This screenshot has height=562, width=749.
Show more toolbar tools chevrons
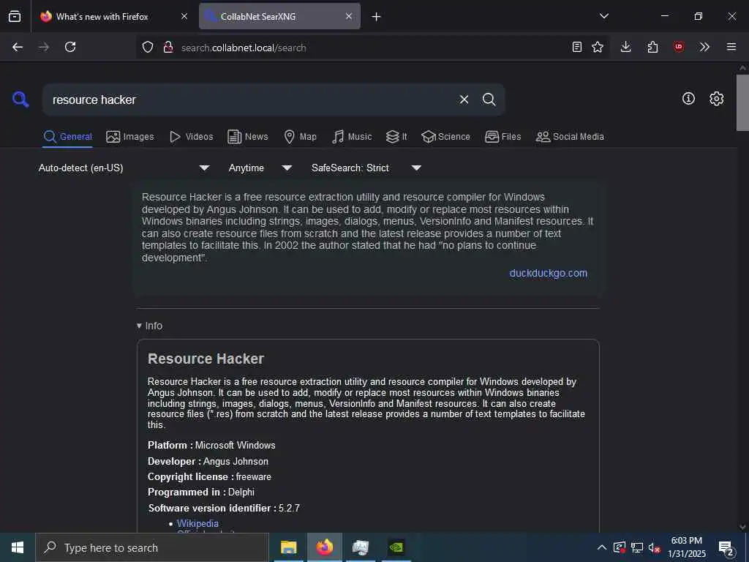[704, 47]
